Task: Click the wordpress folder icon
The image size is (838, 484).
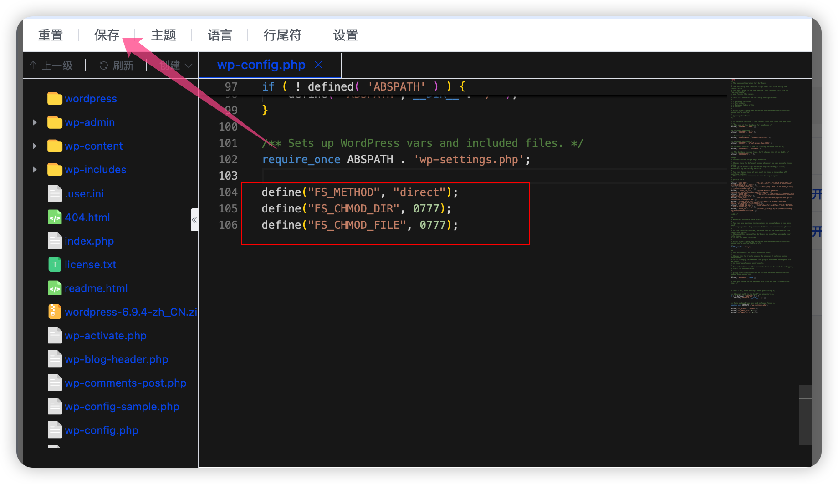Action: pyautogui.click(x=55, y=99)
